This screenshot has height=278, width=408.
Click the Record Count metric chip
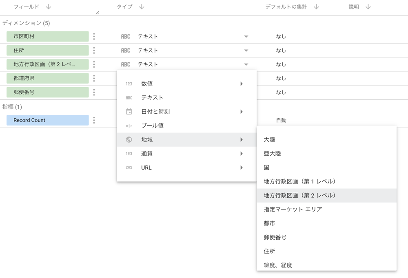47,120
